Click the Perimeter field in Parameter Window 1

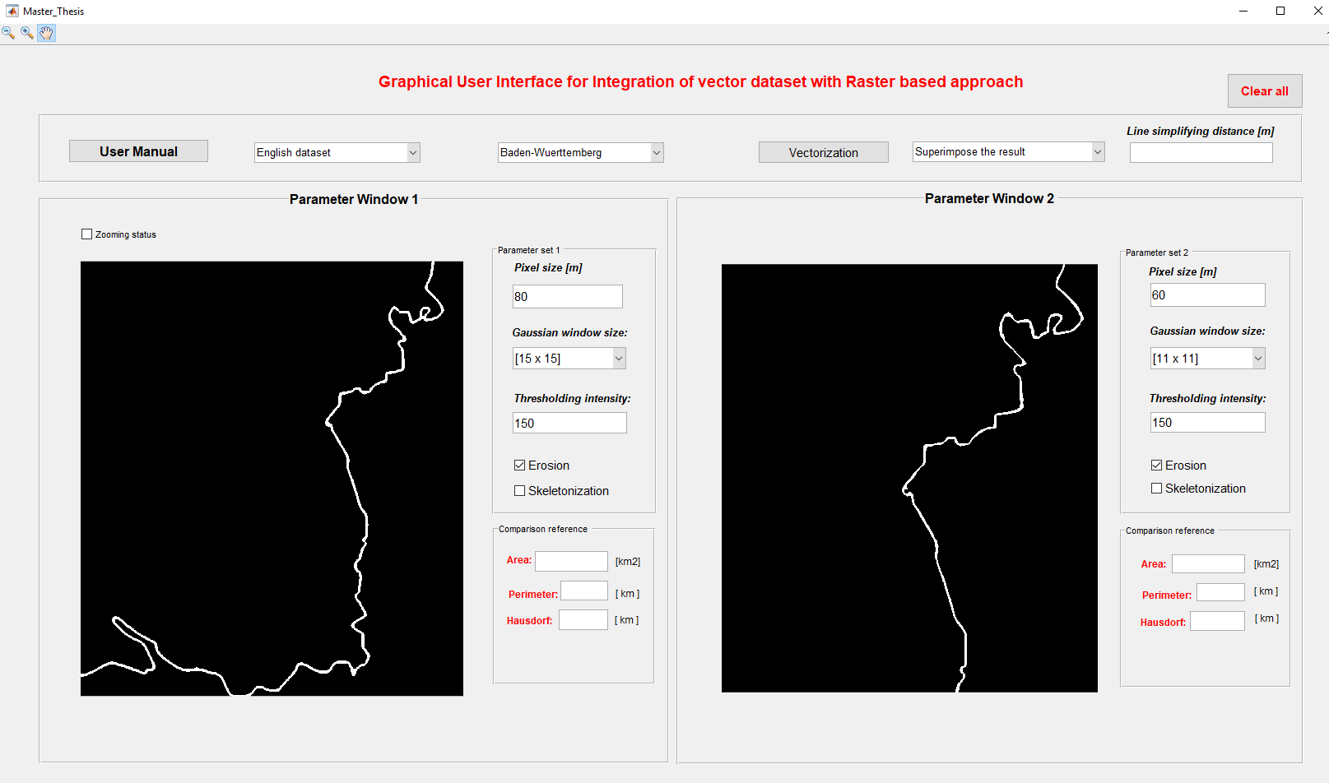tap(584, 591)
